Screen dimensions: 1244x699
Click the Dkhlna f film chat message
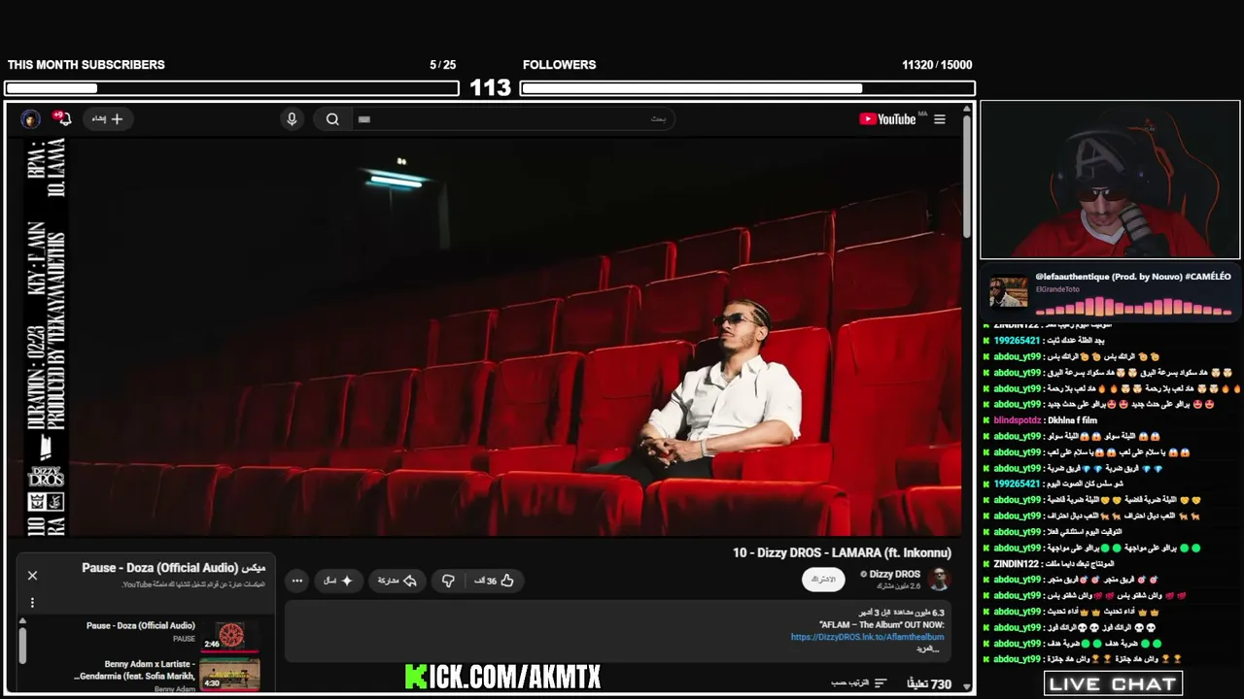[1071, 420]
